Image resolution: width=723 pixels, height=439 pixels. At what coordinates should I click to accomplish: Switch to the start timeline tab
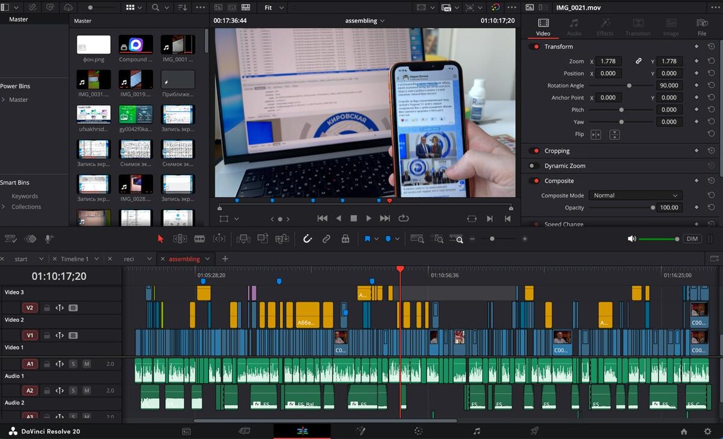pos(21,259)
